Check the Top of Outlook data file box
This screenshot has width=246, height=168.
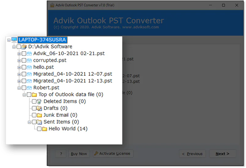coord(29,95)
